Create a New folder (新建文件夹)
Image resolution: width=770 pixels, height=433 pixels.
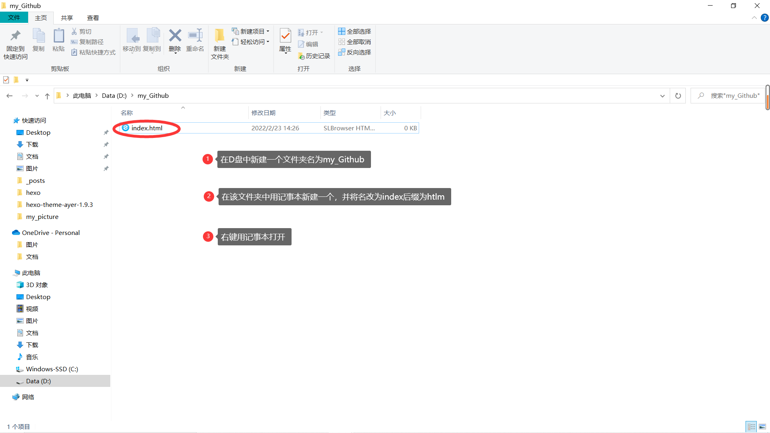[x=220, y=44]
